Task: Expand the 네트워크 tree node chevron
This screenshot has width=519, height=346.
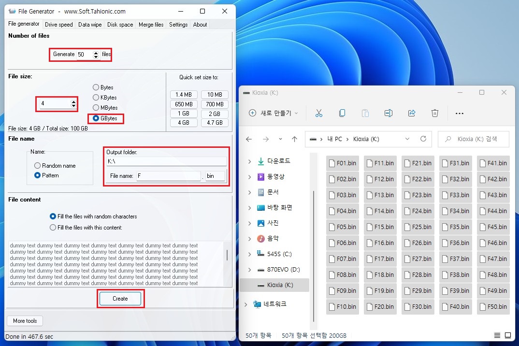Action: 245,304
